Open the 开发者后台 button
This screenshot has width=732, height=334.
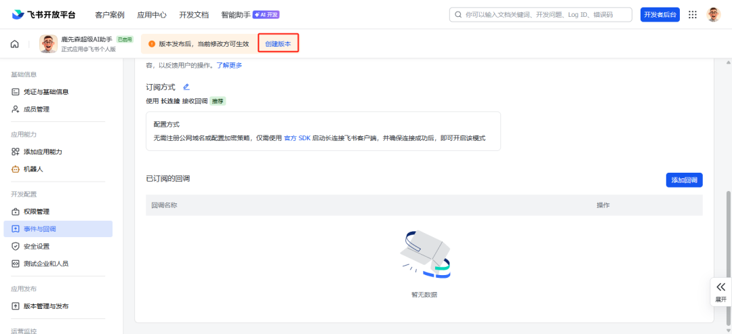[x=660, y=14]
